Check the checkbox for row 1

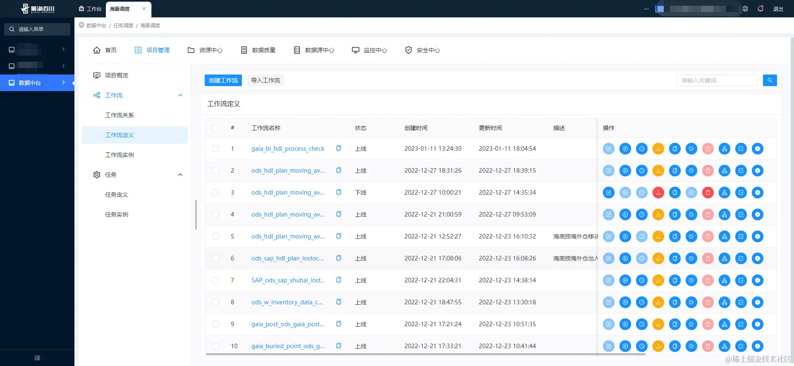(215, 149)
